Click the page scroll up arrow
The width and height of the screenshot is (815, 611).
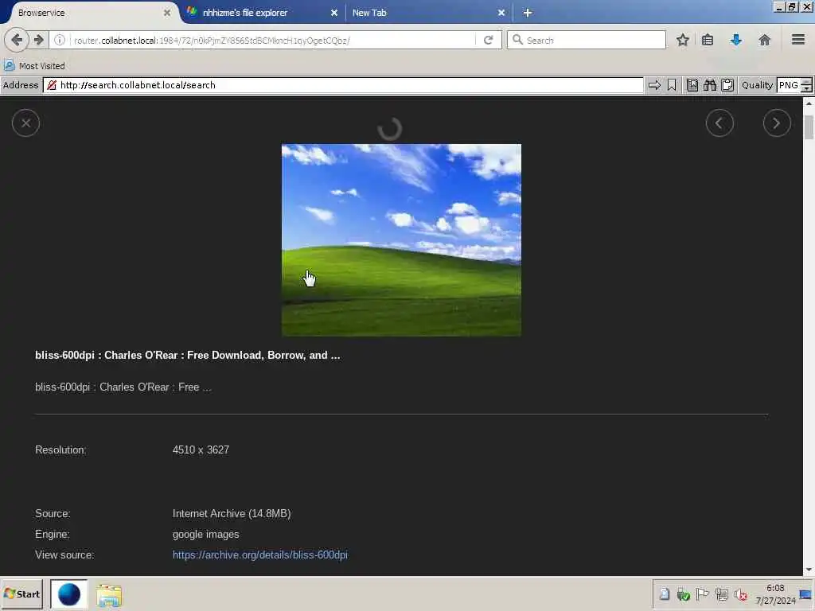coord(809,103)
